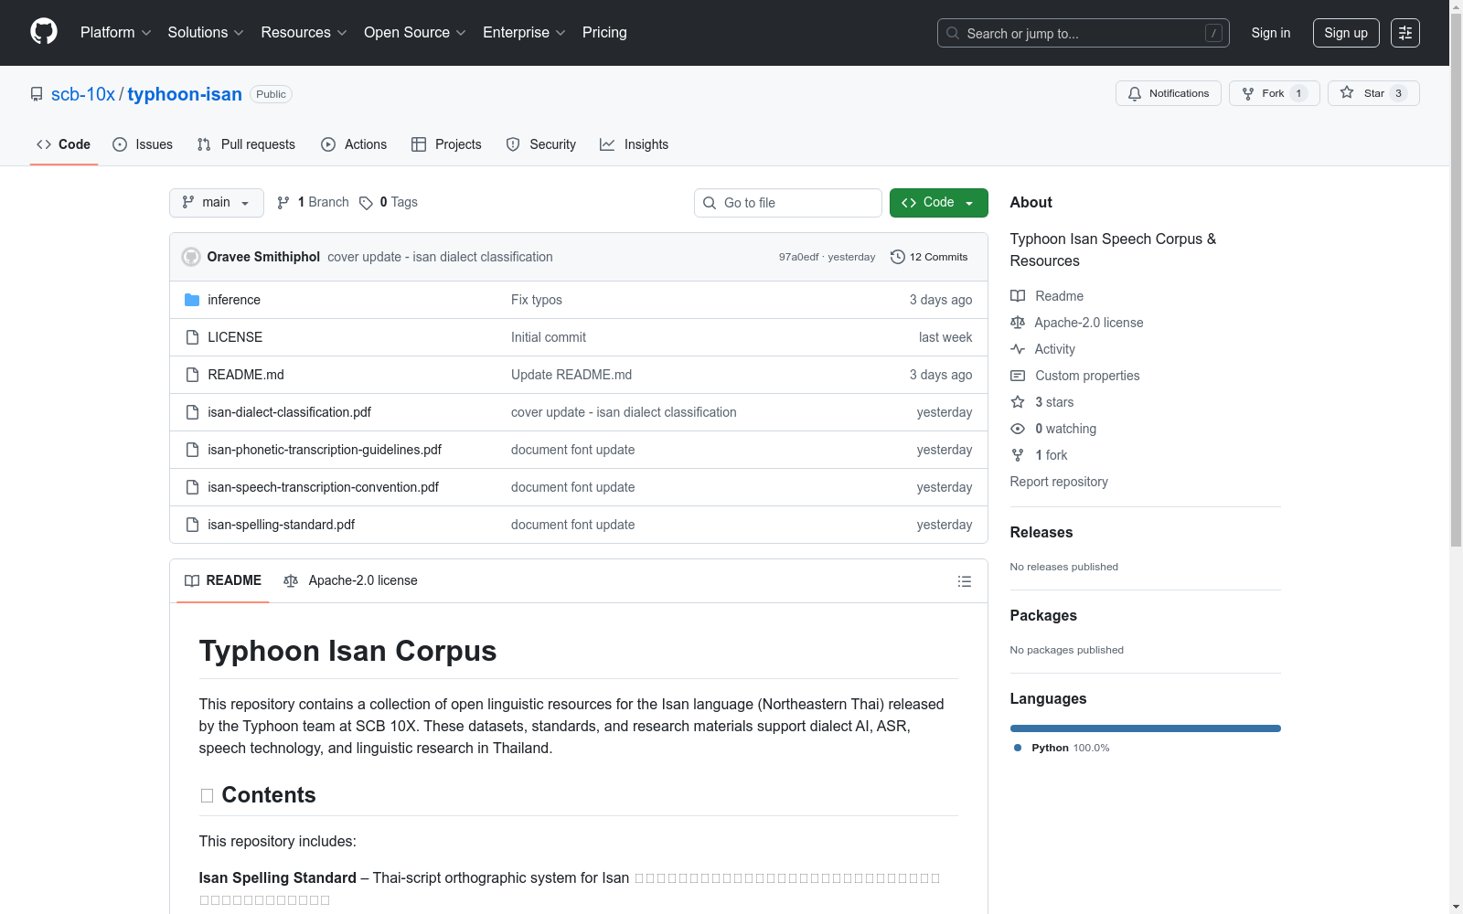Image resolution: width=1463 pixels, height=914 pixels.
Task: Click the Report repository link
Action: [1059, 482]
